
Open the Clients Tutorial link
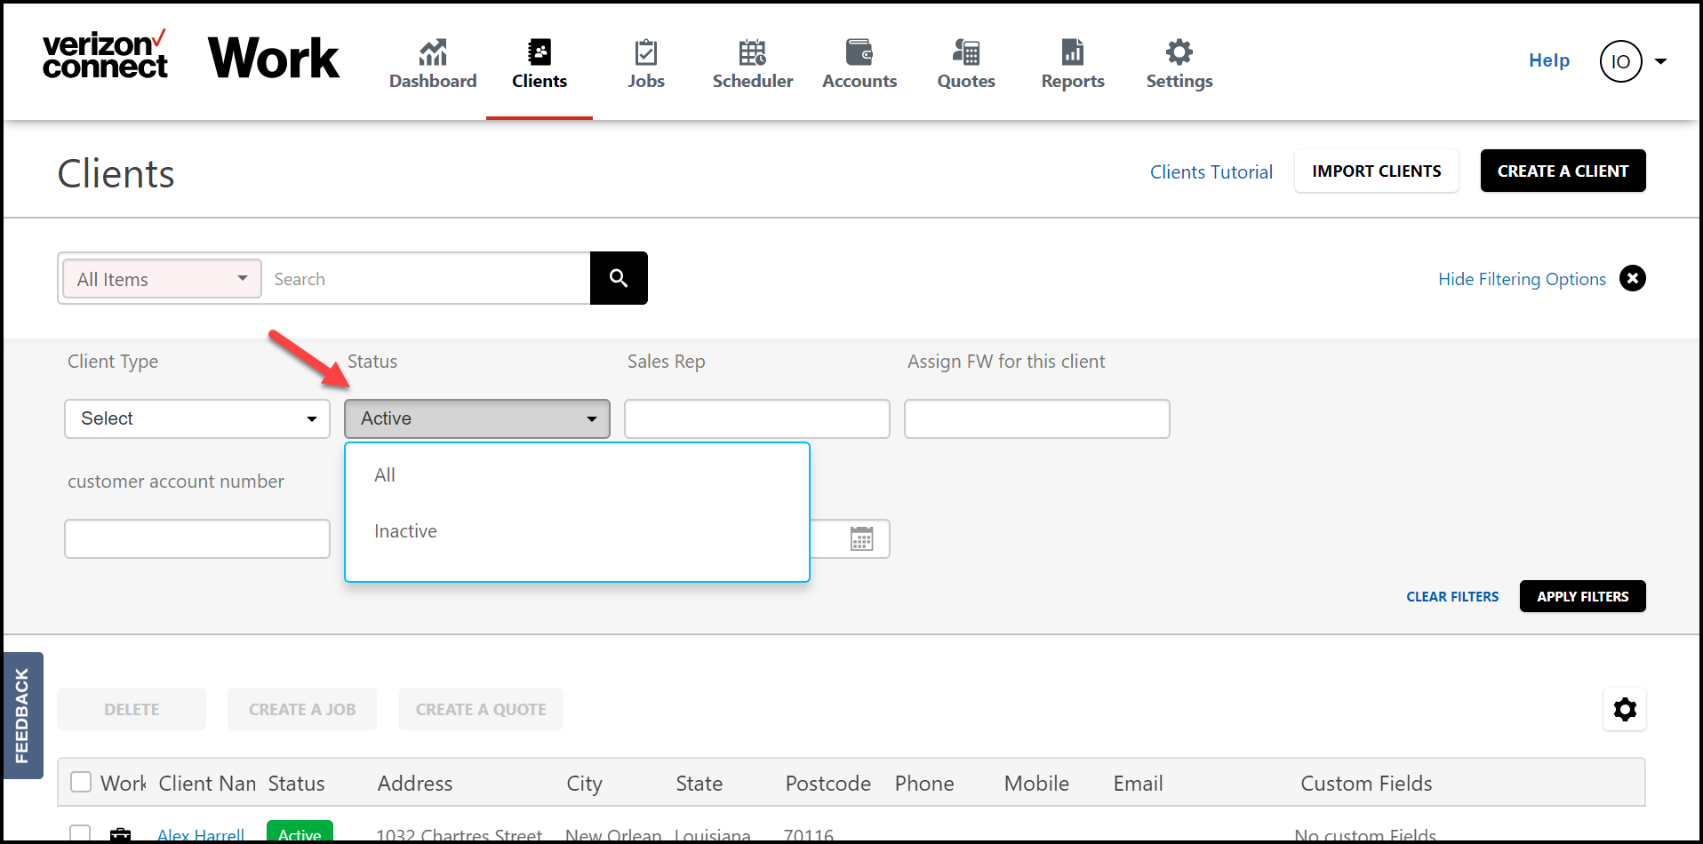click(1211, 172)
